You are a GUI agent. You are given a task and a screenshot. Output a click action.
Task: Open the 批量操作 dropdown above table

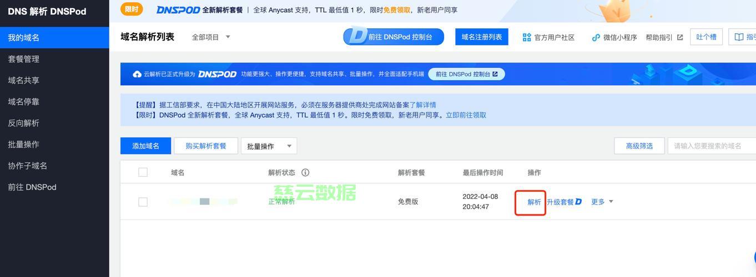tap(269, 146)
